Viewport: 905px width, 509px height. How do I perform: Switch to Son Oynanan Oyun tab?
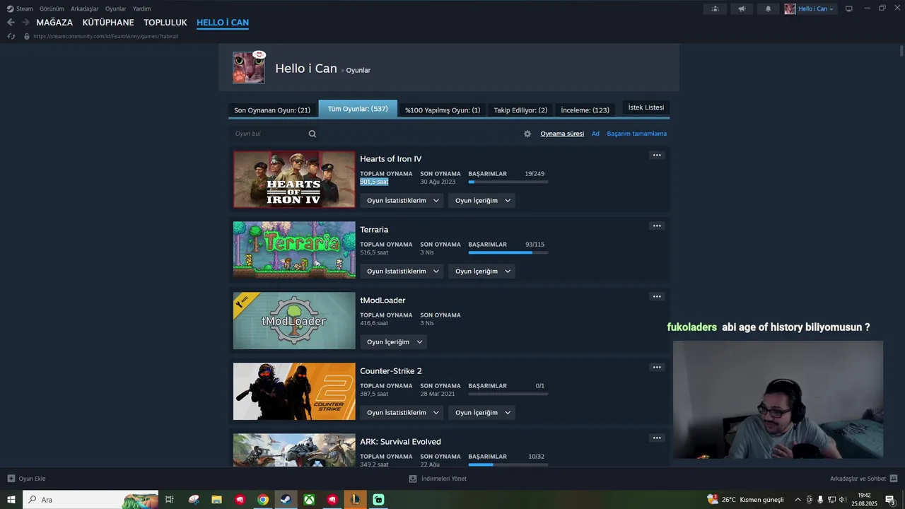pyautogui.click(x=272, y=110)
